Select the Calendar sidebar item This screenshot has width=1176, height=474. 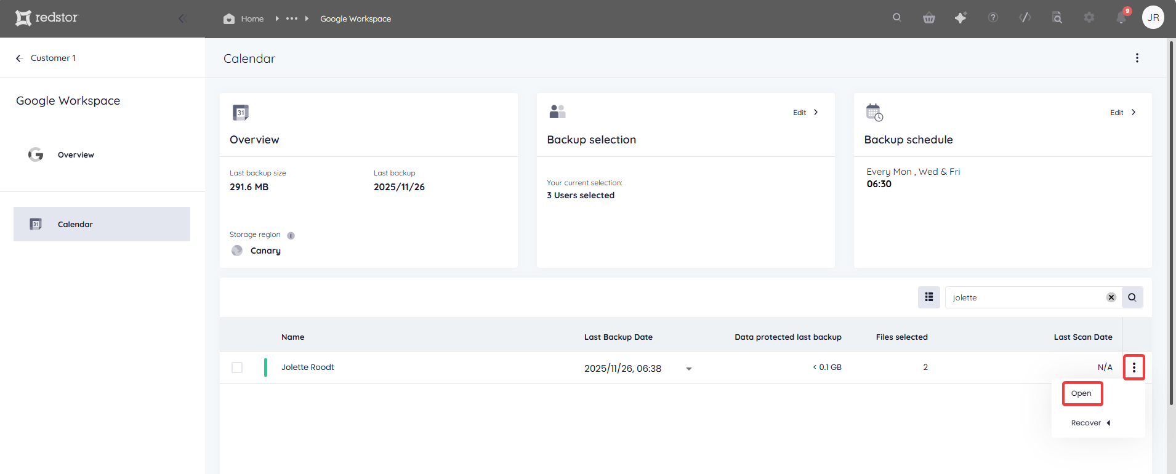(x=102, y=224)
